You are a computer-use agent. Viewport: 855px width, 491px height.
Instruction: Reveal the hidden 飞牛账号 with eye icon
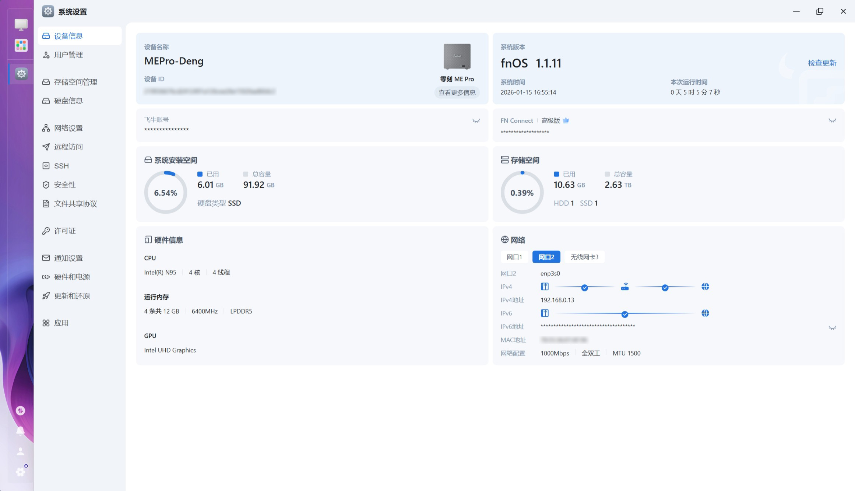point(476,121)
